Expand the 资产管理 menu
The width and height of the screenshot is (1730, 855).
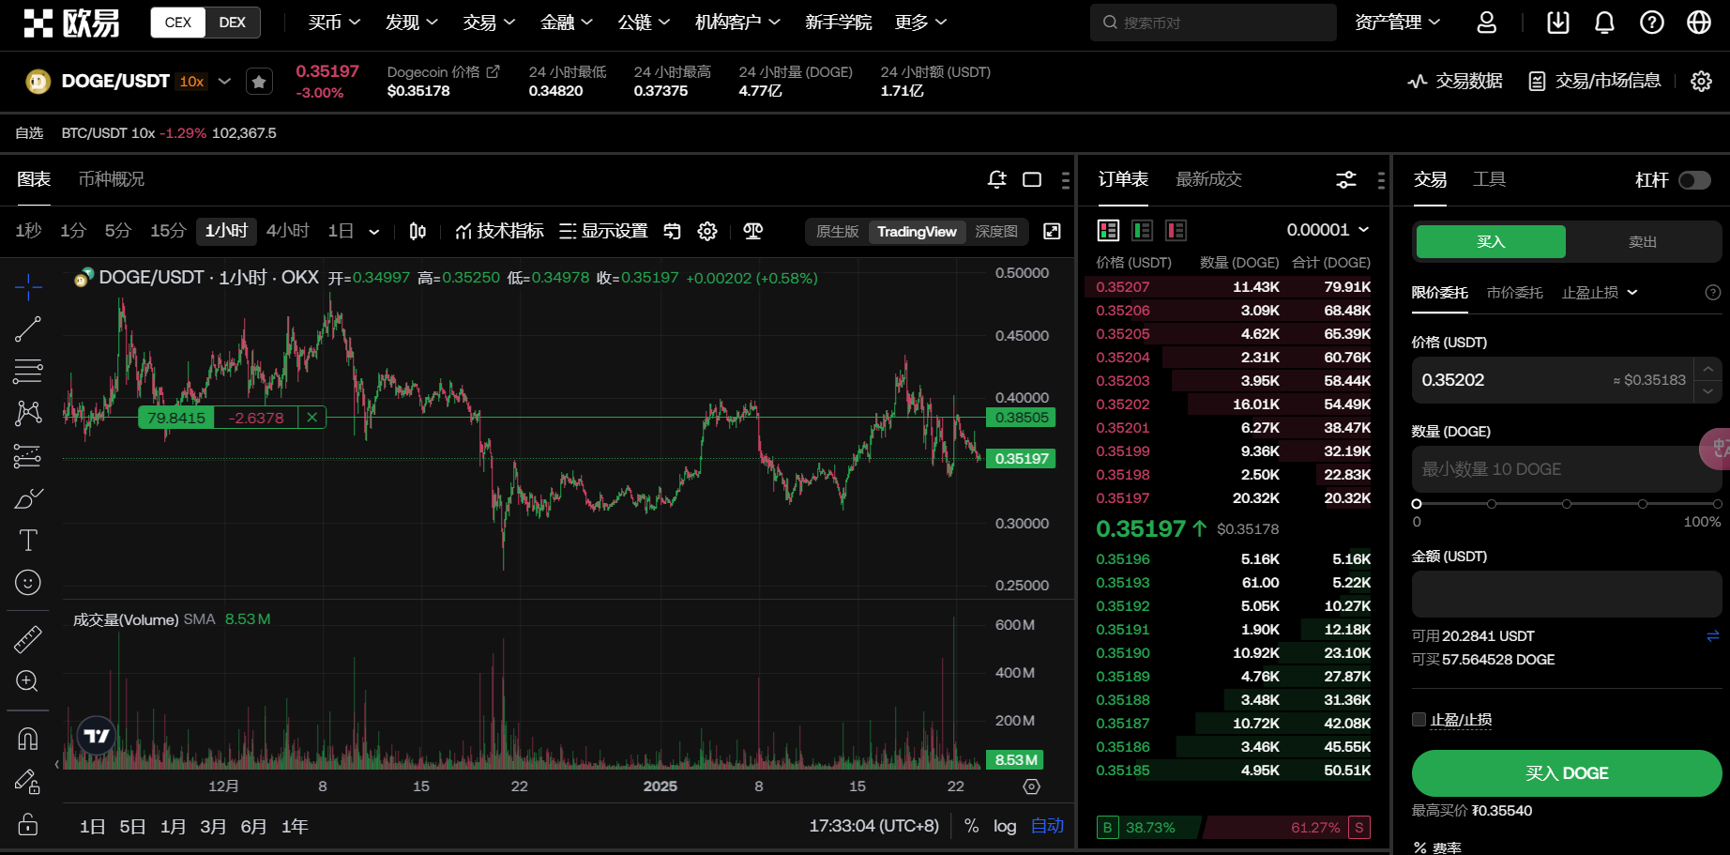(x=1397, y=23)
